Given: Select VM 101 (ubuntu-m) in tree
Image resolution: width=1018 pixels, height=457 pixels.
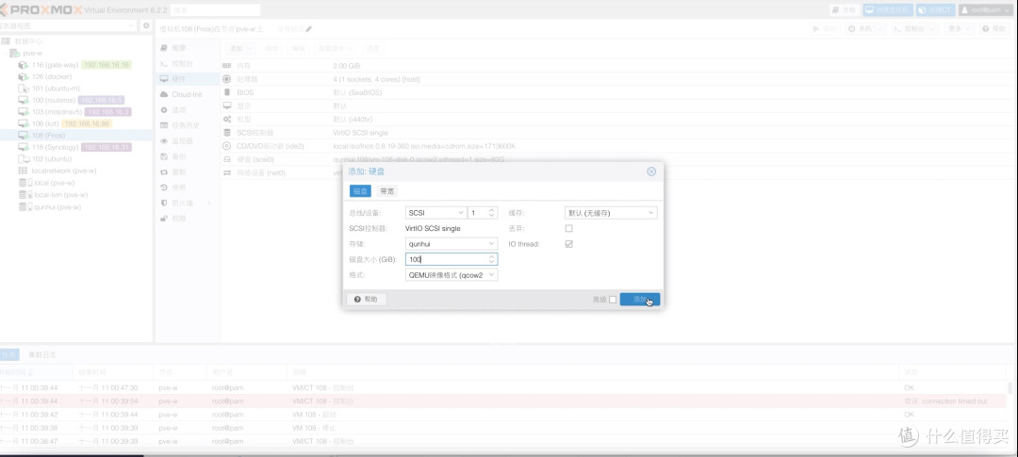Looking at the screenshot, I should (x=56, y=89).
